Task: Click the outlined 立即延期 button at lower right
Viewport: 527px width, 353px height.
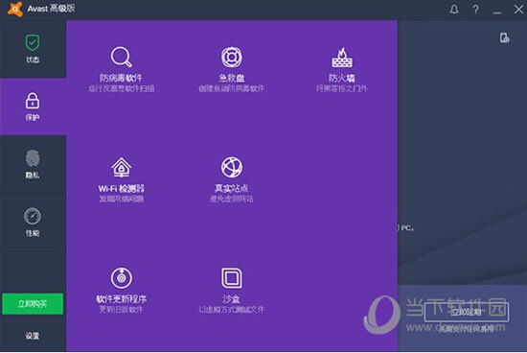Action: [x=467, y=312]
